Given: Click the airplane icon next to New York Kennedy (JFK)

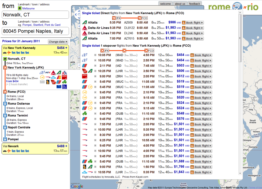Looking at the screenshot, I should pyautogui.click(x=5, y=68).
